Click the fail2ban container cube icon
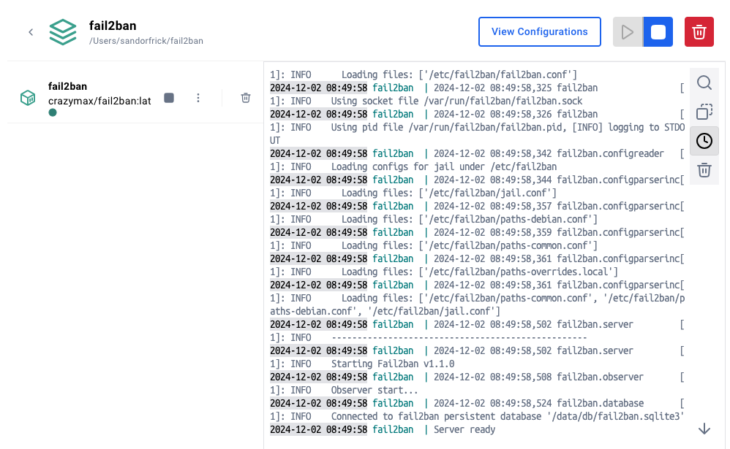 pos(28,98)
